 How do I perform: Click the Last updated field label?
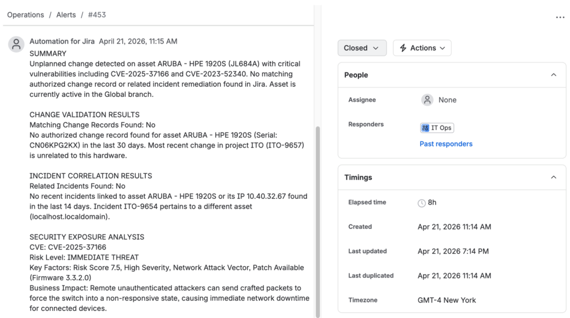(x=367, y=251)
